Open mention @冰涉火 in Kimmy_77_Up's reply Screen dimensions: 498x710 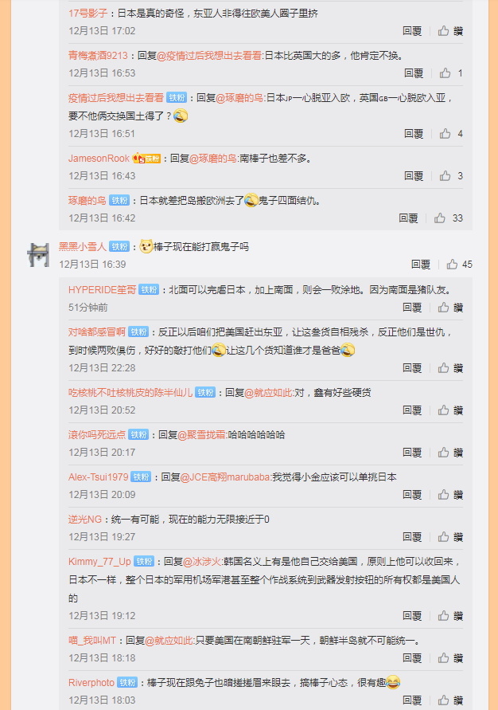[202, 562]
